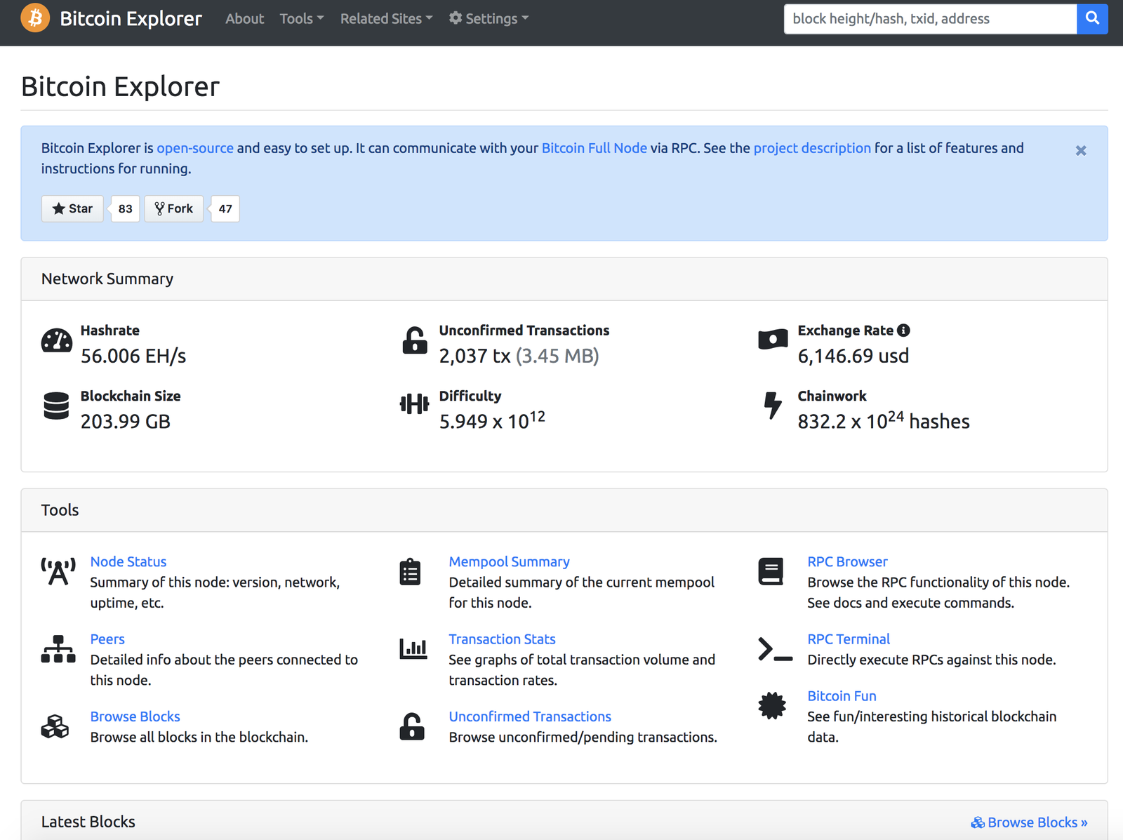Focus the block height/hash search field
Screen dimensions: 1123x840
pyautogui.click(x=931, y=19)
